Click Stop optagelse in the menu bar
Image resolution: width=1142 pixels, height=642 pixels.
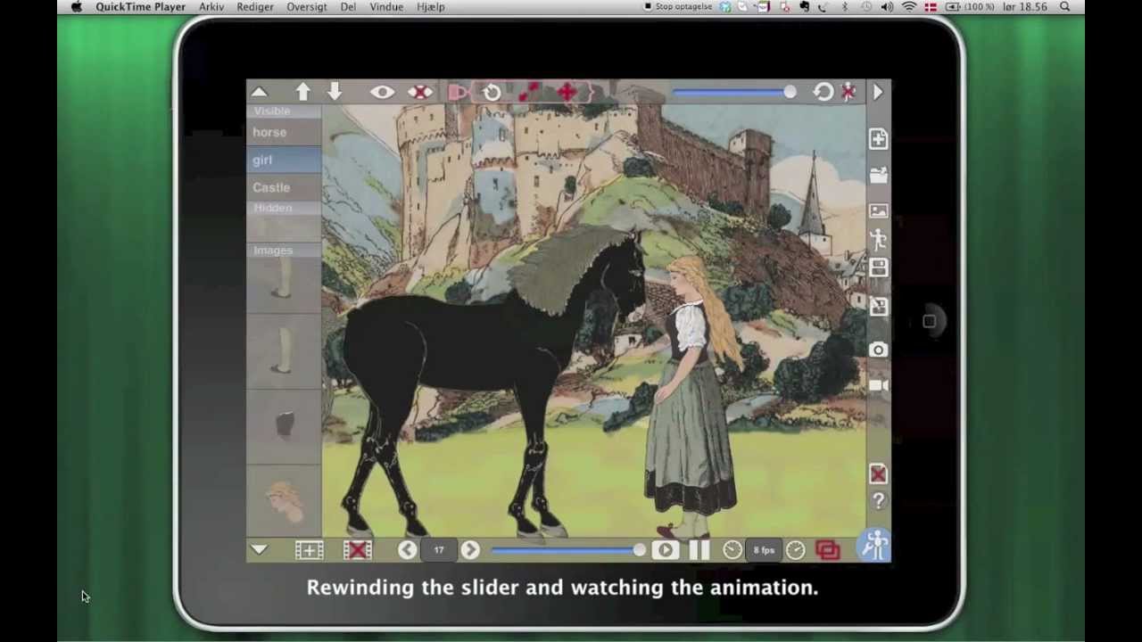tap(678, 6)
